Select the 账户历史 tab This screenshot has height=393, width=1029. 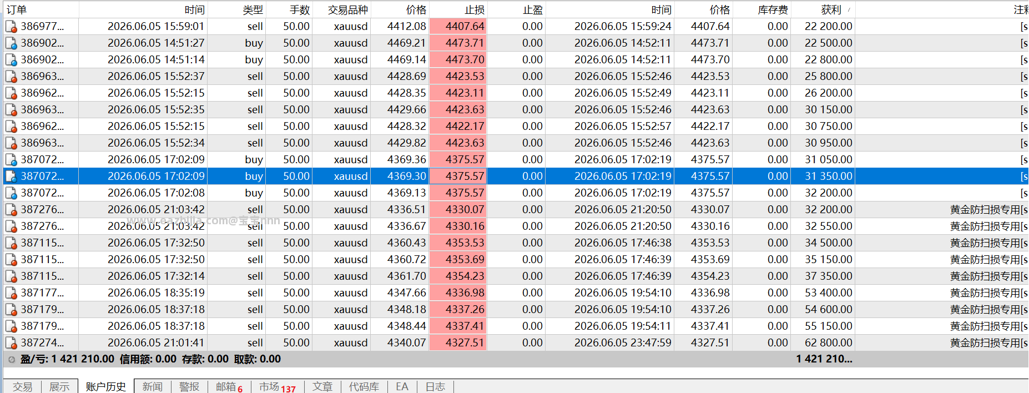106,387
